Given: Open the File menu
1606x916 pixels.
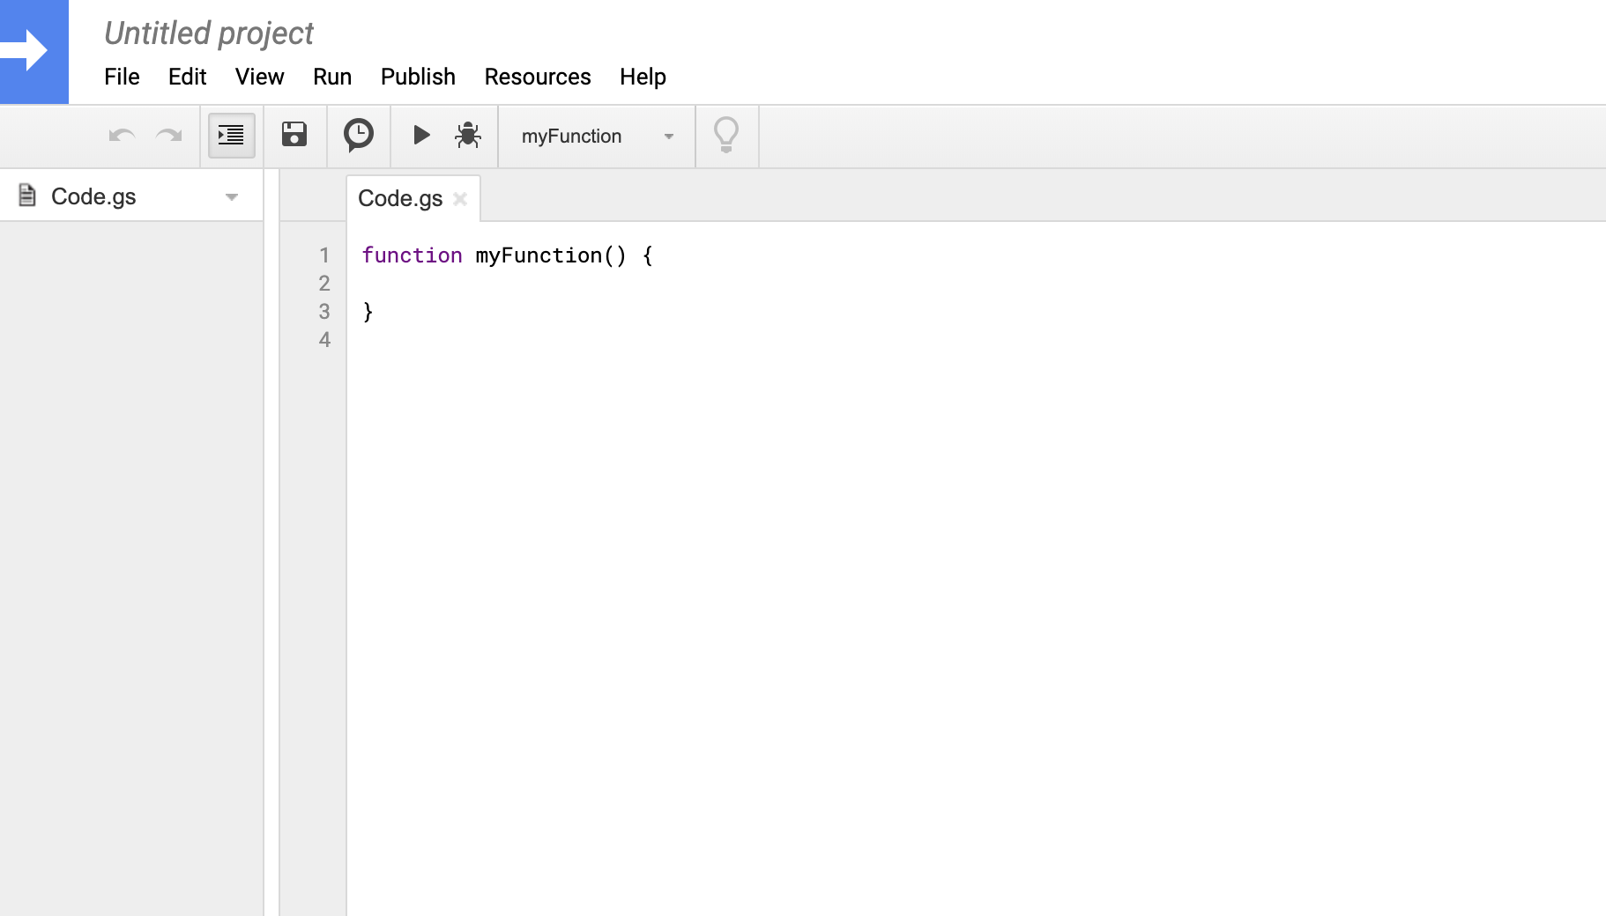Looking at the screenshot, I should click(122, 77).
